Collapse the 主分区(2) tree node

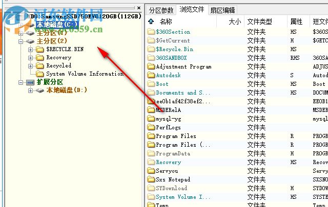[x=20, y=41]
